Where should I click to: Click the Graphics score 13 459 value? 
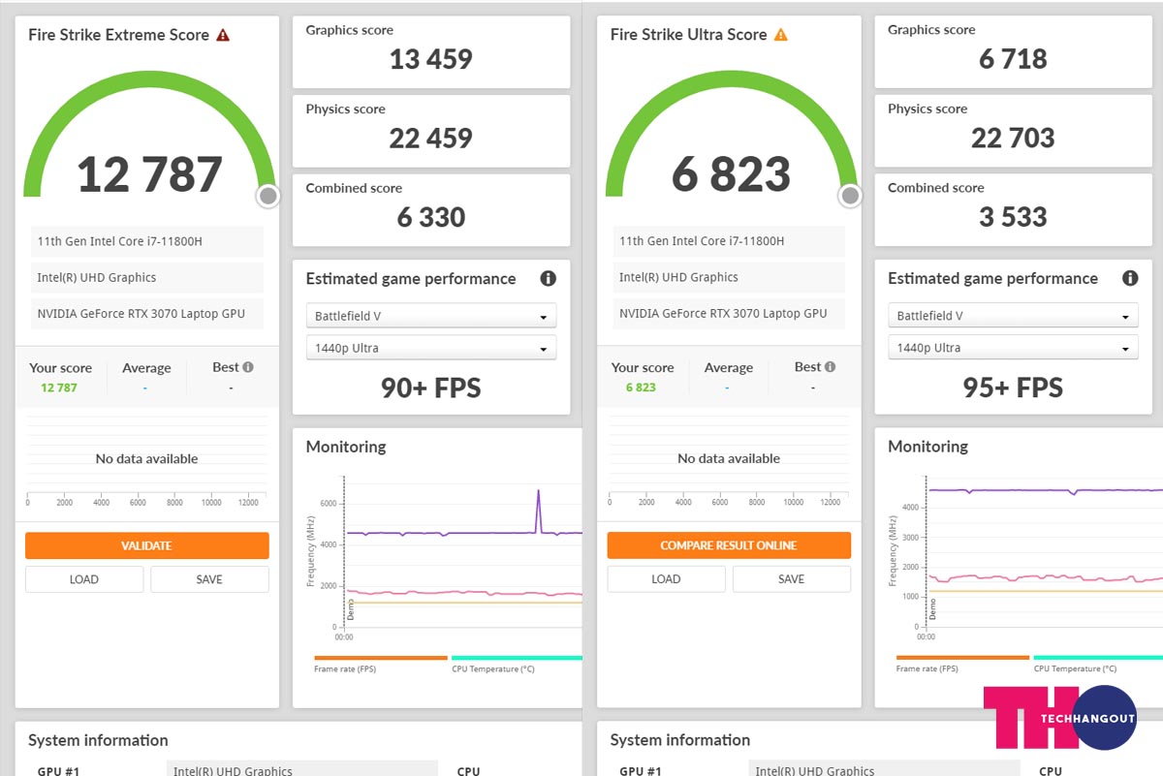click(431, 59)
